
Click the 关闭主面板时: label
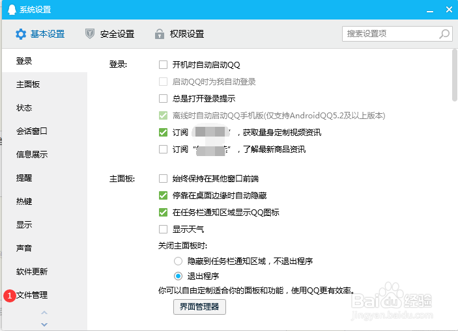click(182, 246)
